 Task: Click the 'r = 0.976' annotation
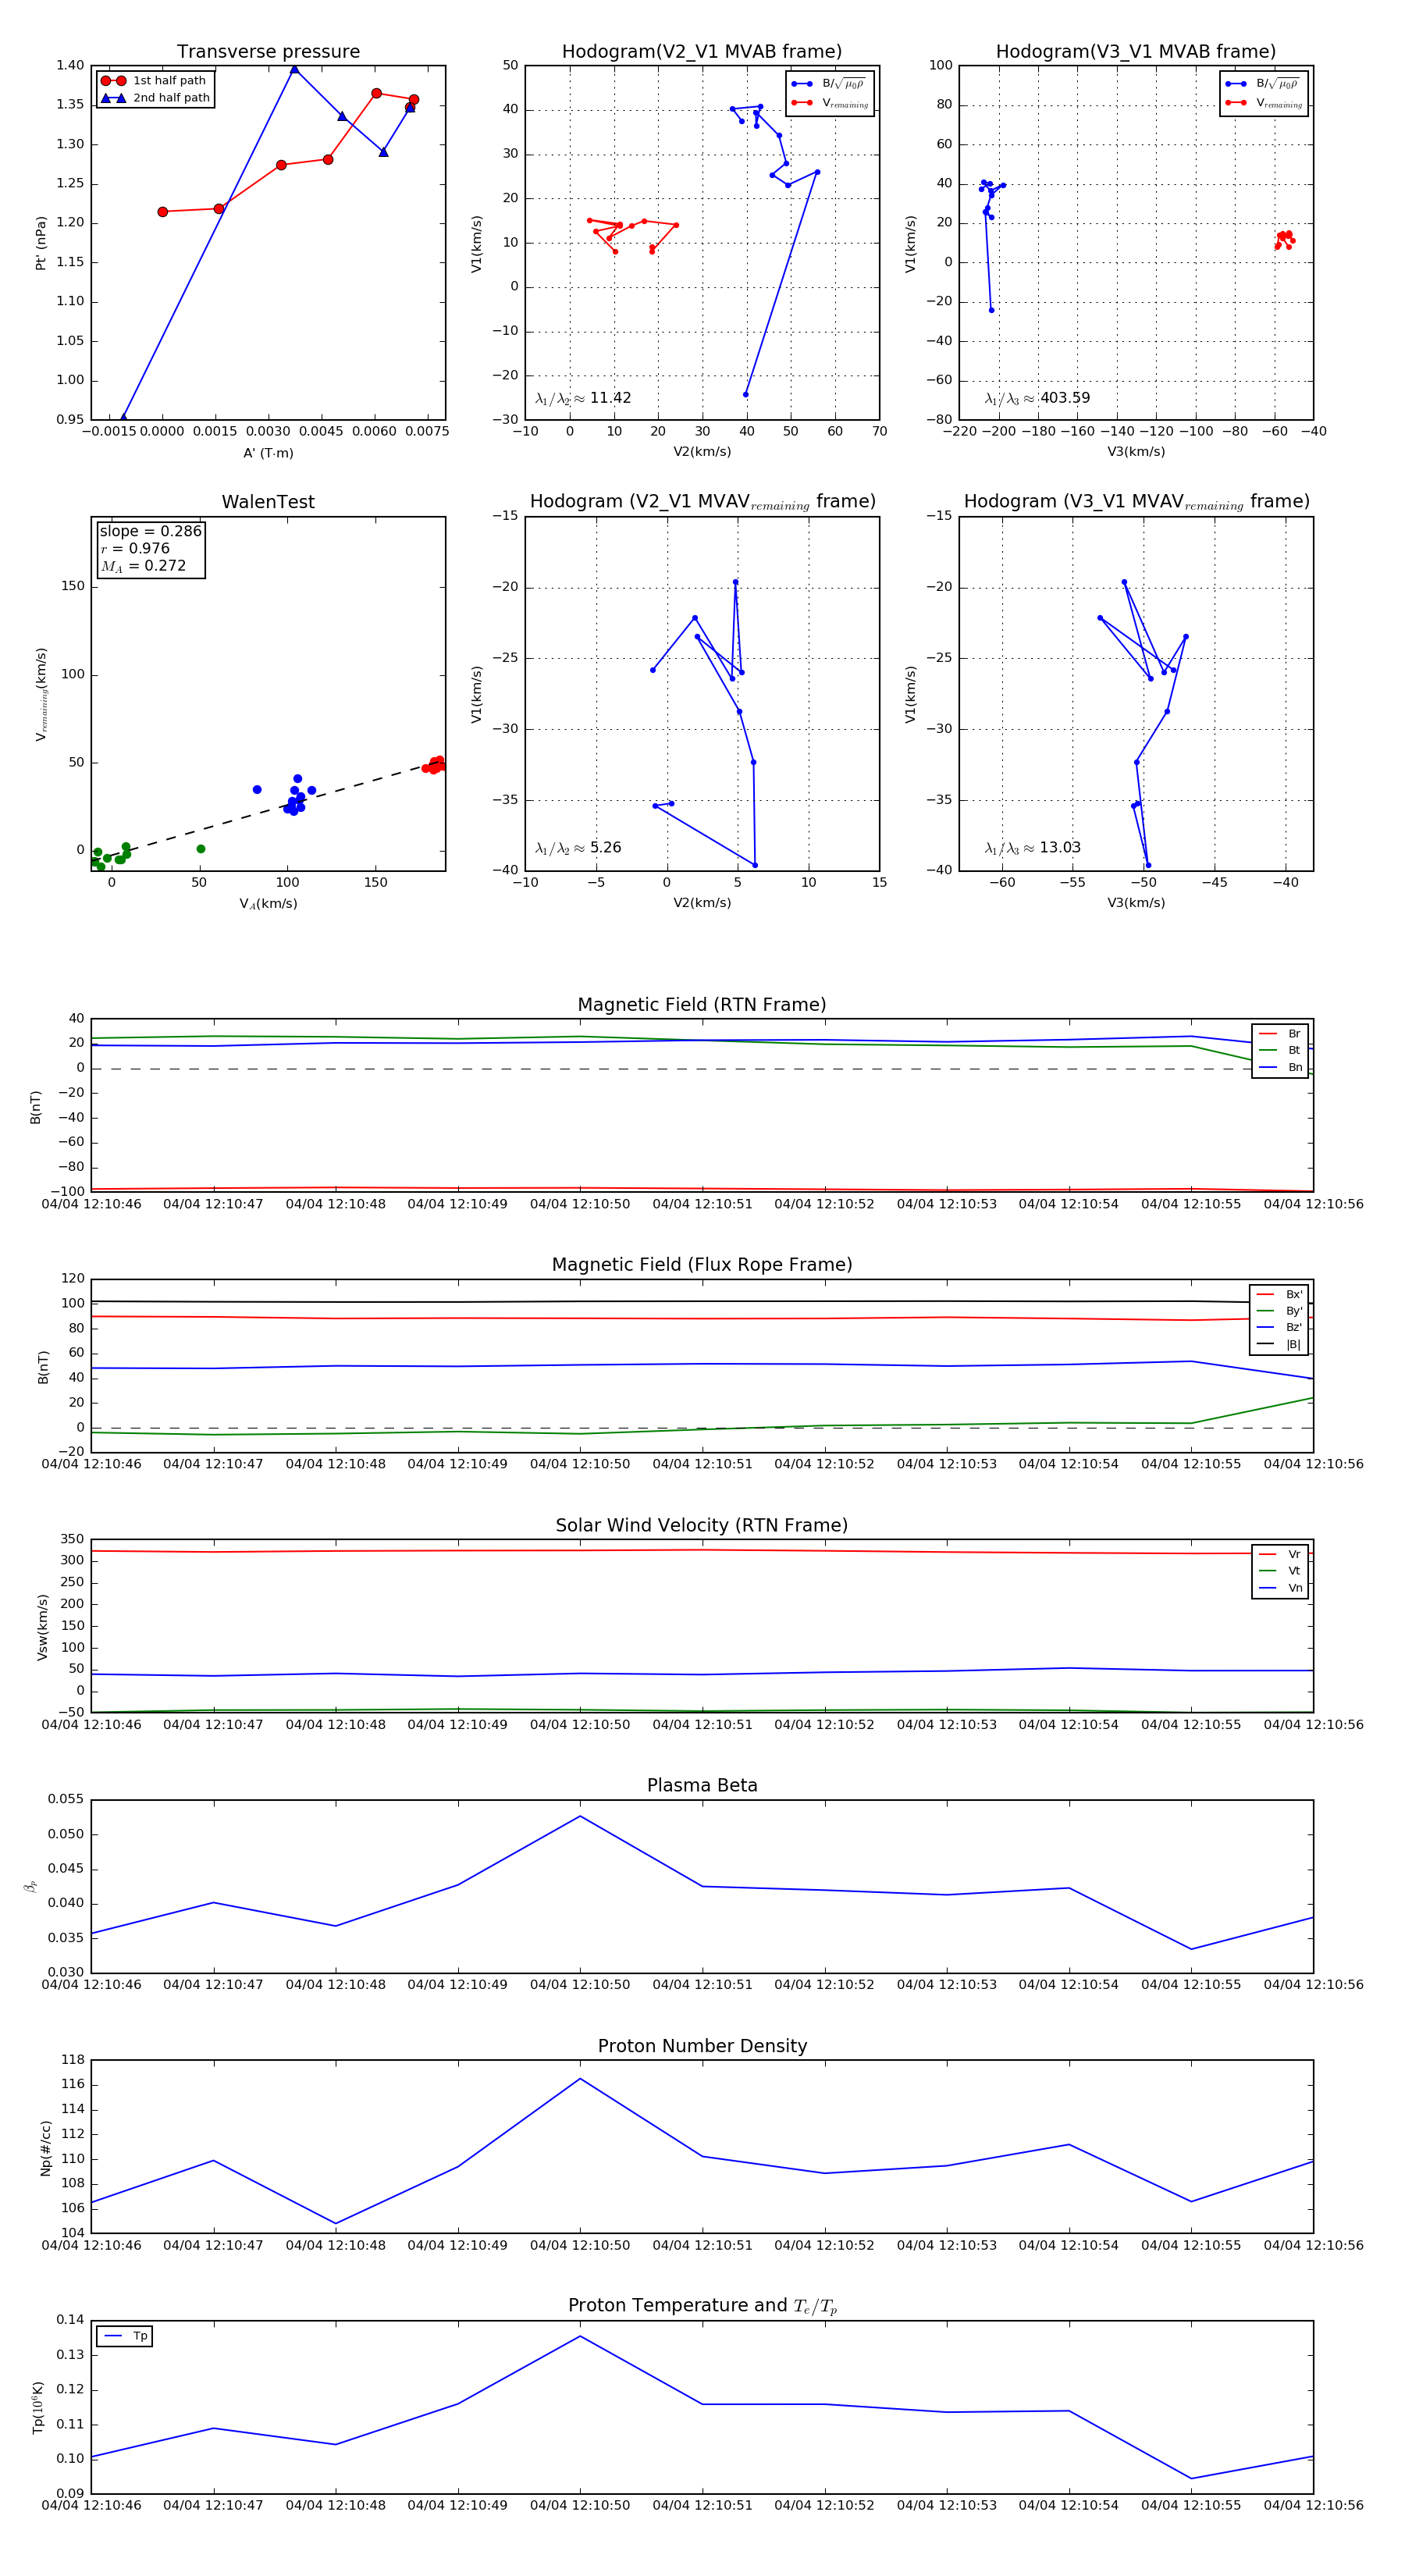[x=135, y=548]
